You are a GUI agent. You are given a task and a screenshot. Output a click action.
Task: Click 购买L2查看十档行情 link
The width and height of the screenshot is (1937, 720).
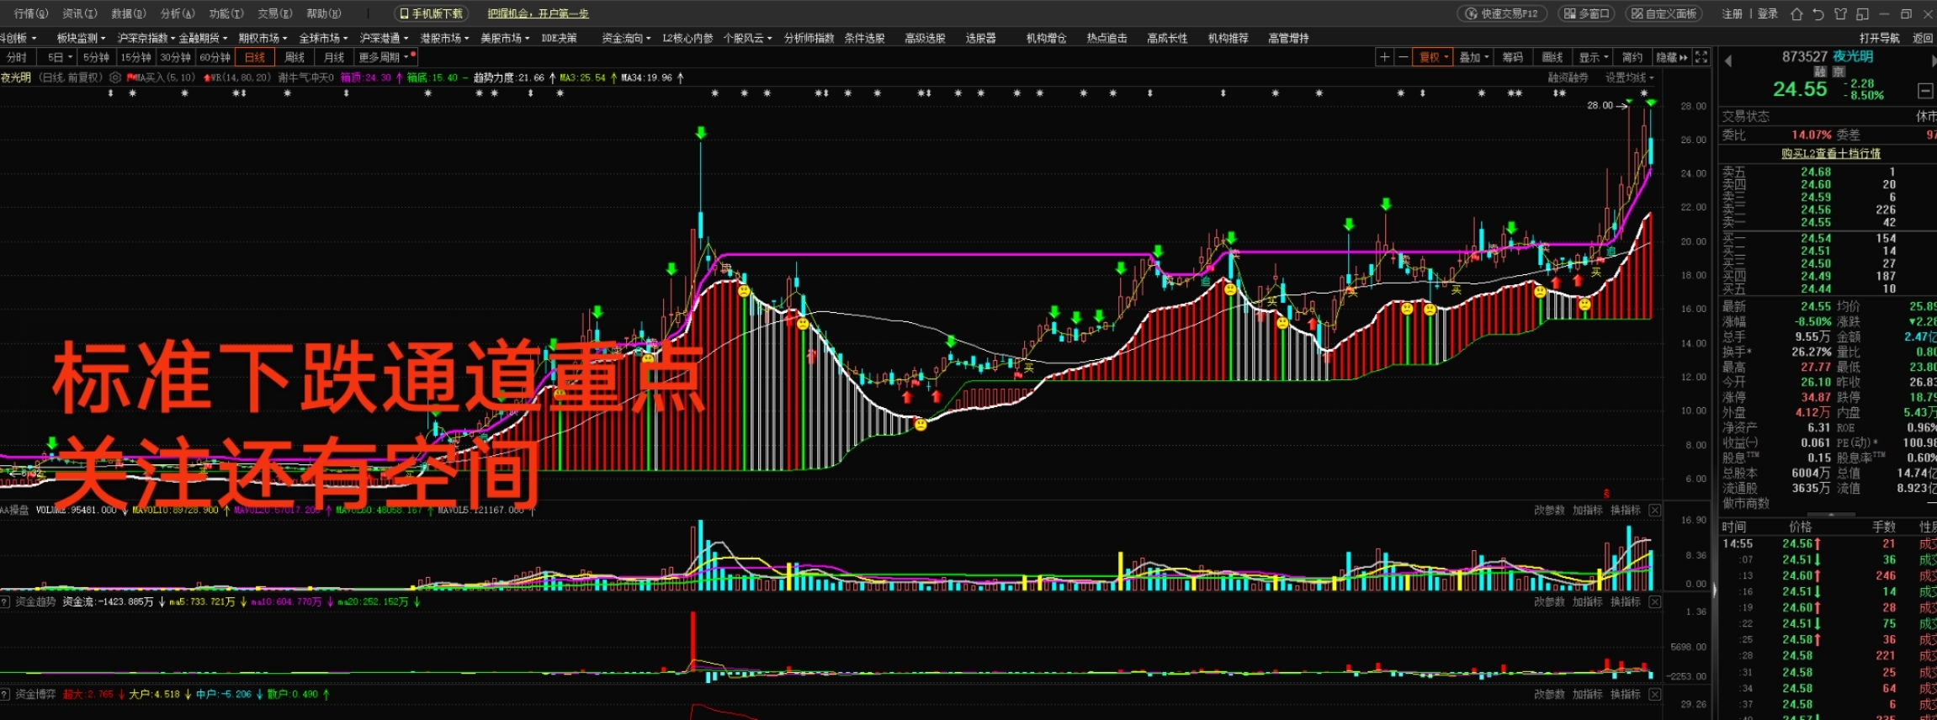click(x=1831, y=154)
